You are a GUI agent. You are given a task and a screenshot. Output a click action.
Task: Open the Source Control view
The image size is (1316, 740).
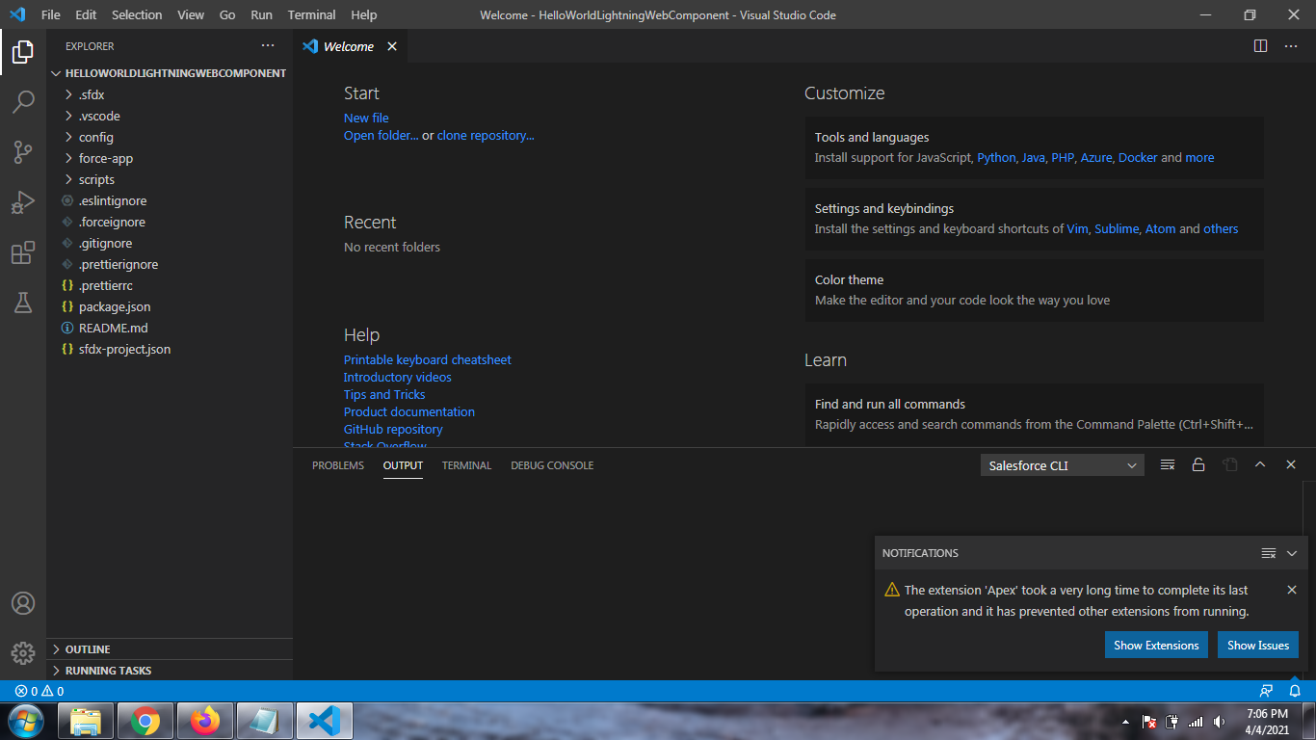point(23,152)
